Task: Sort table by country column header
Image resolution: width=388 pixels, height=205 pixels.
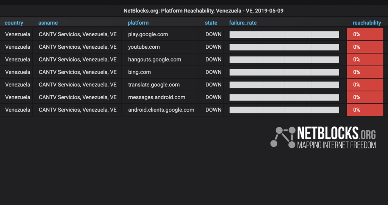Action: coord(14,23)
